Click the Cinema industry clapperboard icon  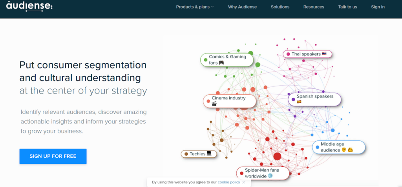214,103
